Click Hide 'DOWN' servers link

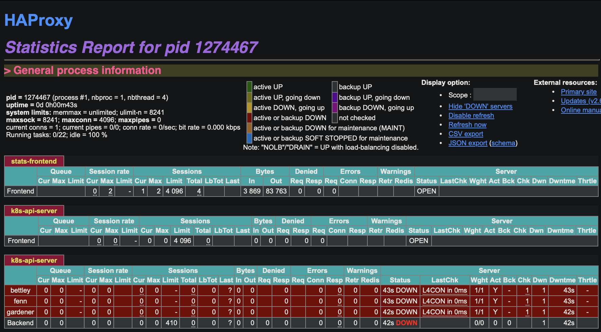pyautogui.click(x=480, y=106)
